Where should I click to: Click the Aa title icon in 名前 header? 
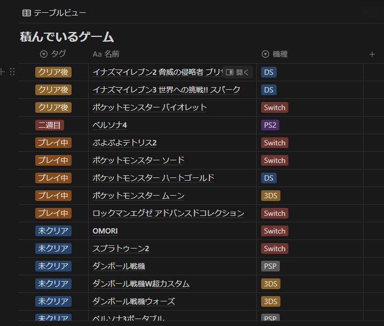[x=97, y=54]
